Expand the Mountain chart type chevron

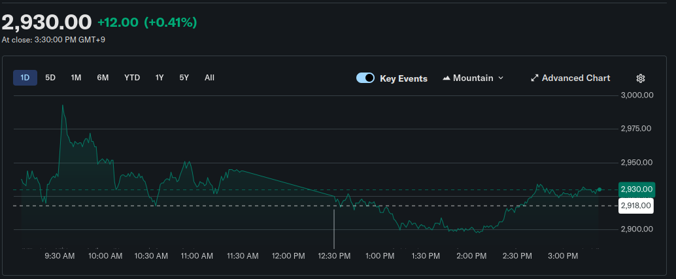(501, 78)
